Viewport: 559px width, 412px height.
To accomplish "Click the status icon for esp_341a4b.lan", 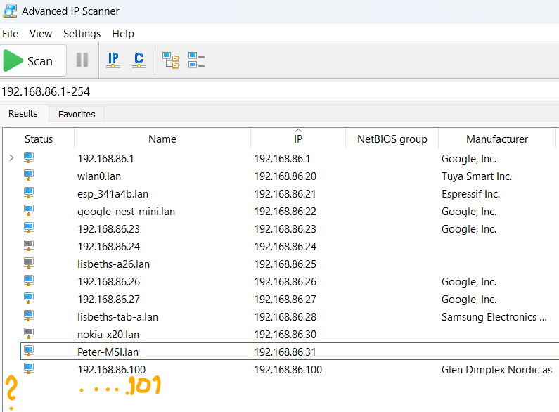I will [29, 193].
